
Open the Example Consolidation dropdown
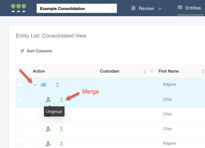coord(77,8)
